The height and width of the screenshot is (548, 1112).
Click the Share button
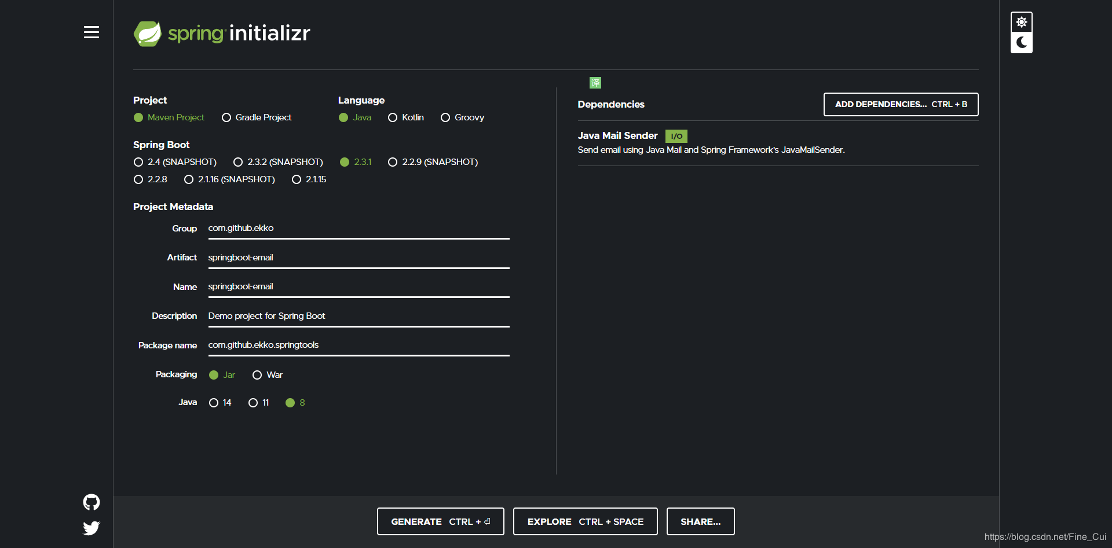(x=701, y=521)
